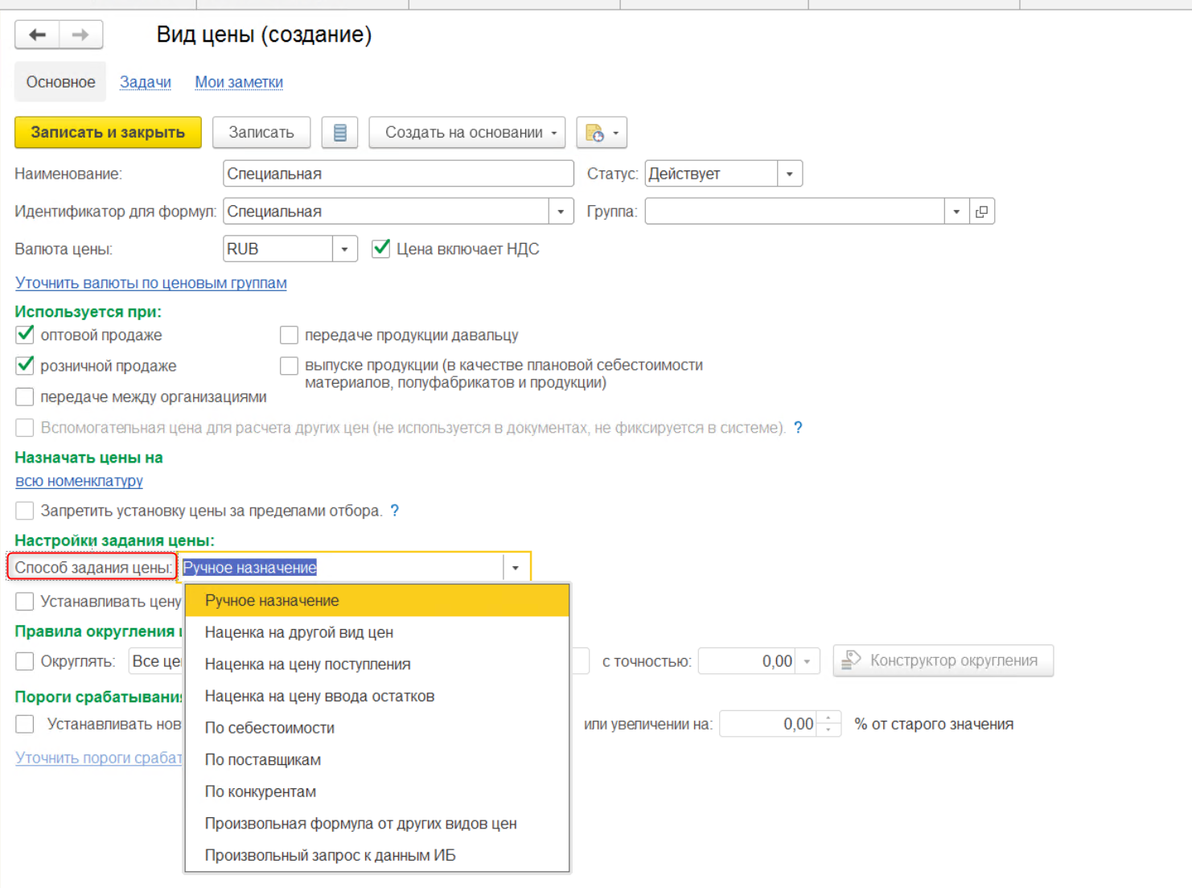The width and height of the screenshot is (1192, 888).
Task: Select По себестоимости from the list
Action: pyautogui.click(x=269, y=728)
